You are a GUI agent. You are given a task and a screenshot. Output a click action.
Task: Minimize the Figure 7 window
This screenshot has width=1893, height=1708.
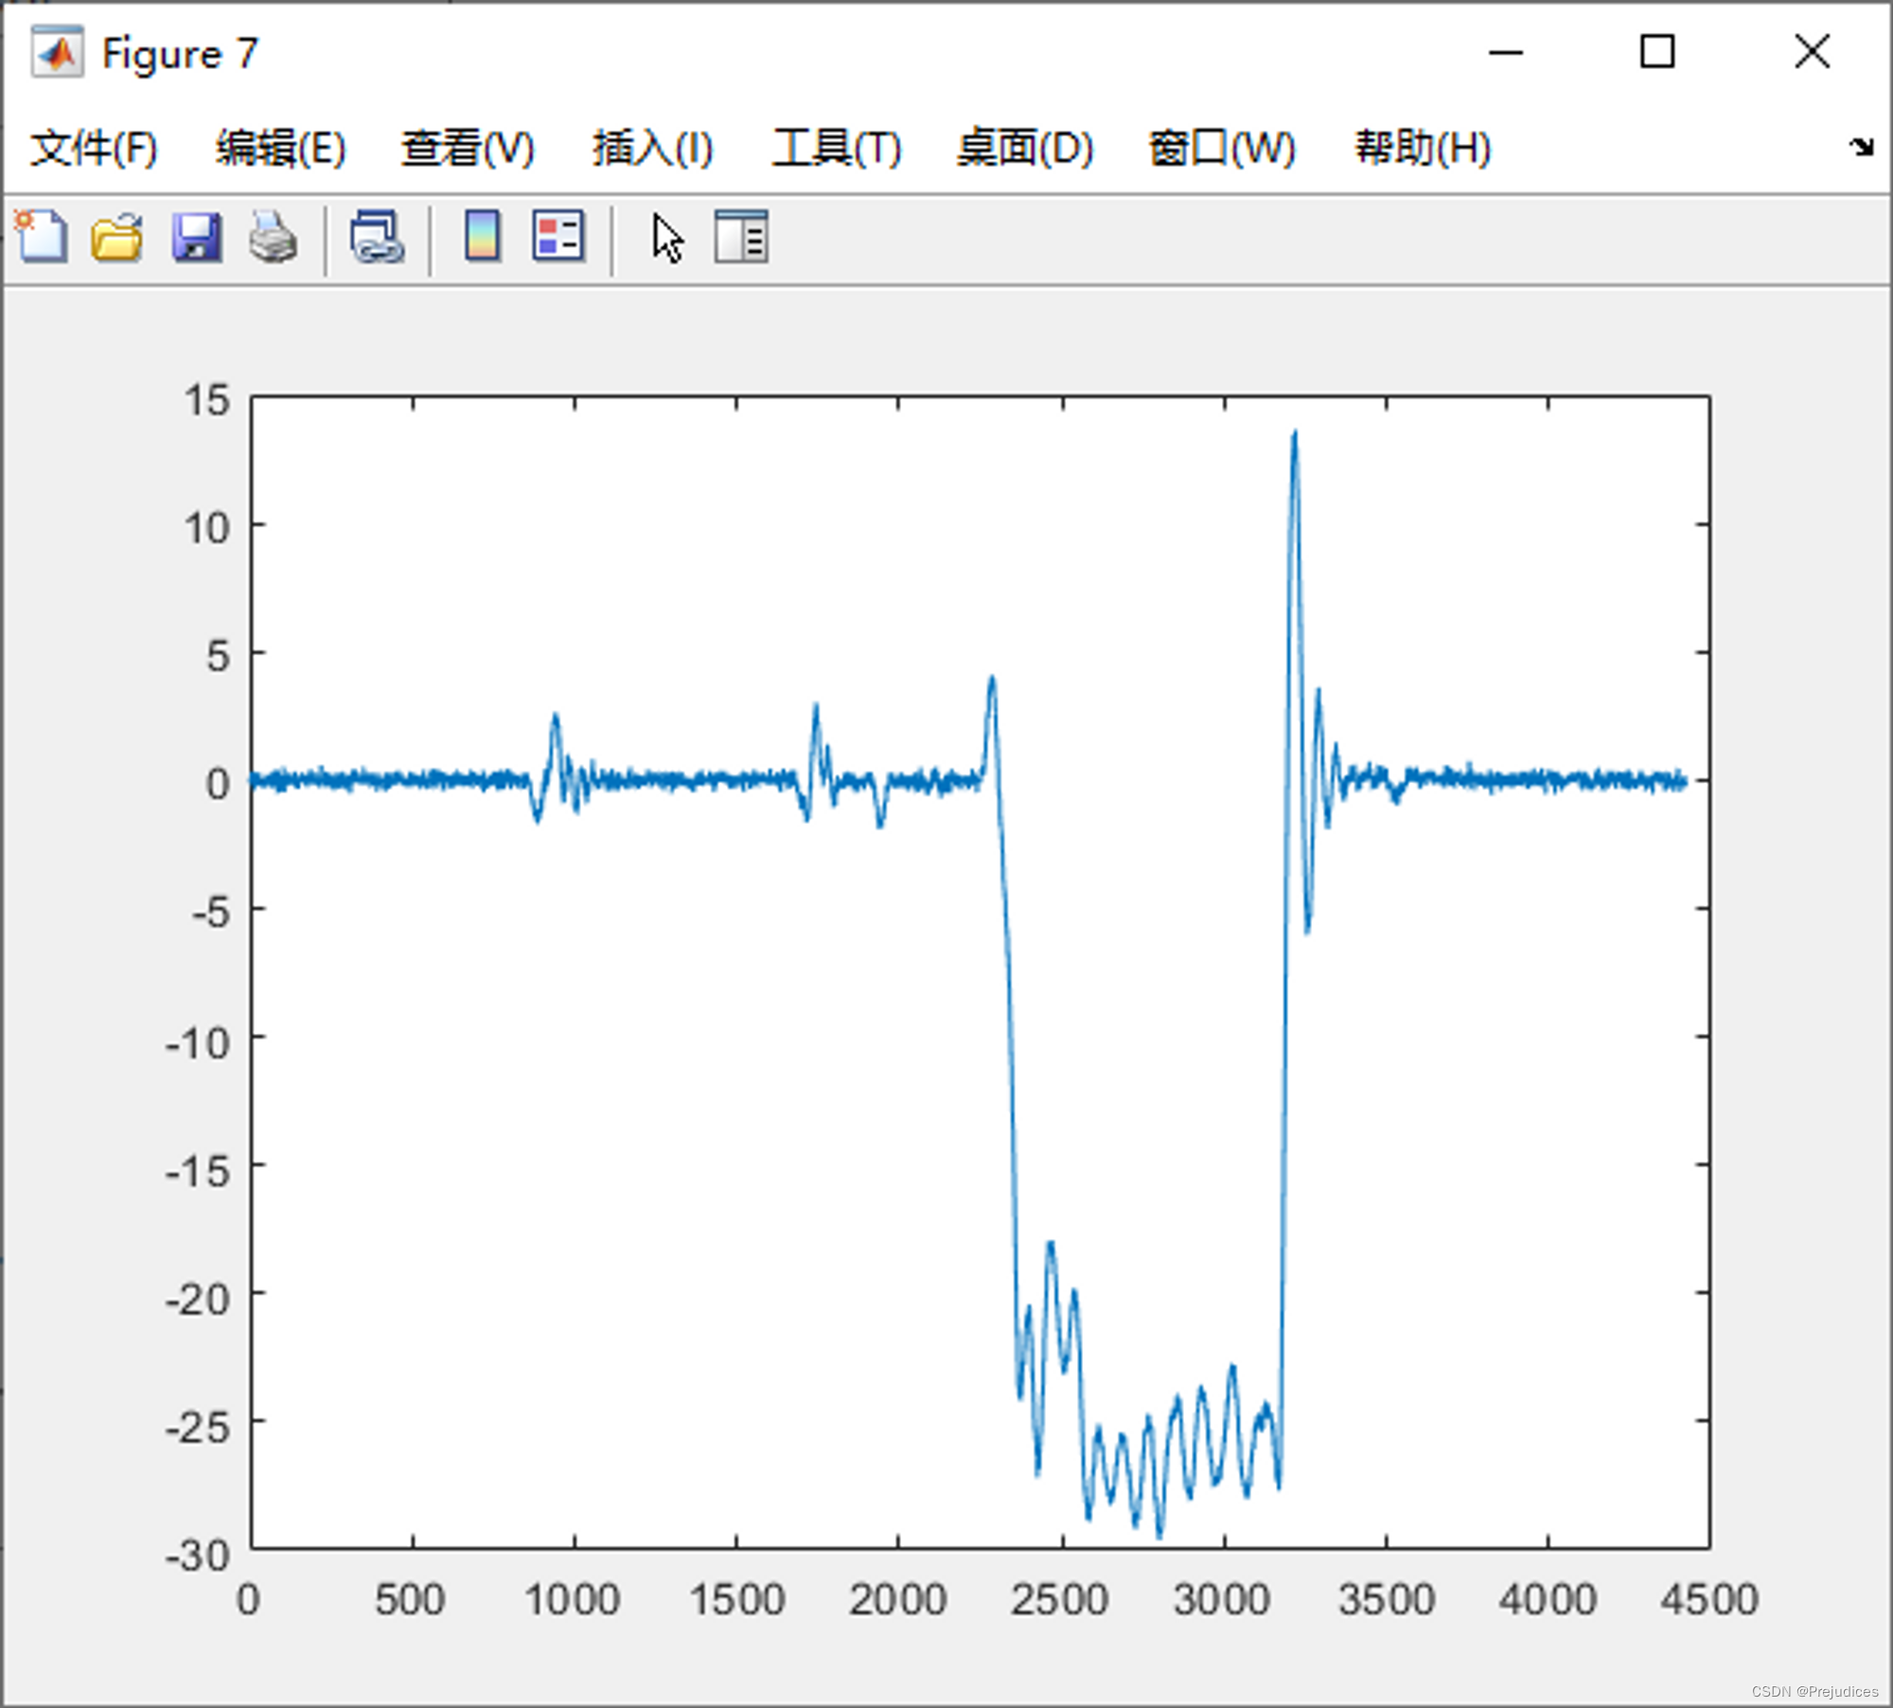pos(1505,52)
